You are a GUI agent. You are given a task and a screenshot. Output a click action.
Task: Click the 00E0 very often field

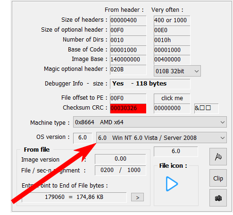[172, 30]
